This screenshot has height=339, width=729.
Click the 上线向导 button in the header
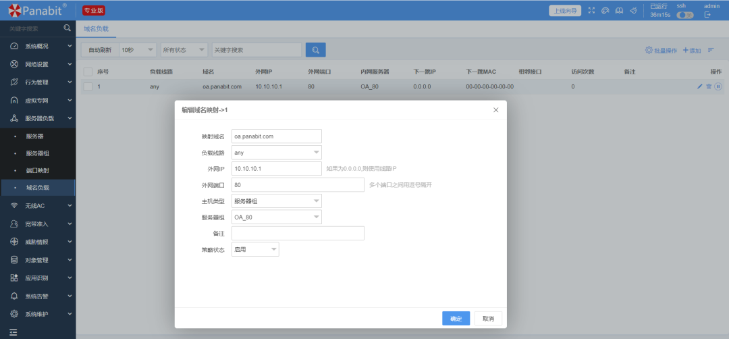coord(565,11)
